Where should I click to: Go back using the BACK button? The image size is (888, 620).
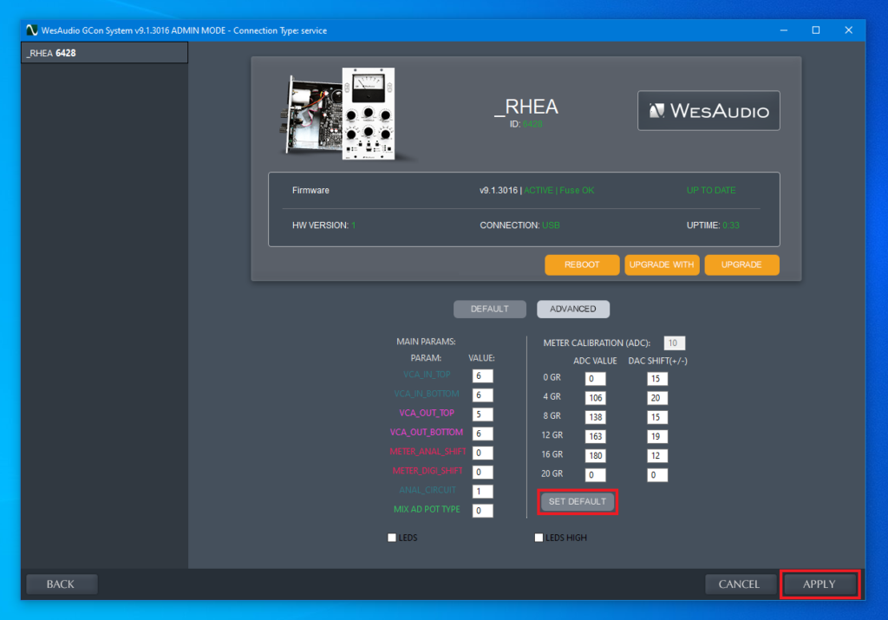coord(61,584)
